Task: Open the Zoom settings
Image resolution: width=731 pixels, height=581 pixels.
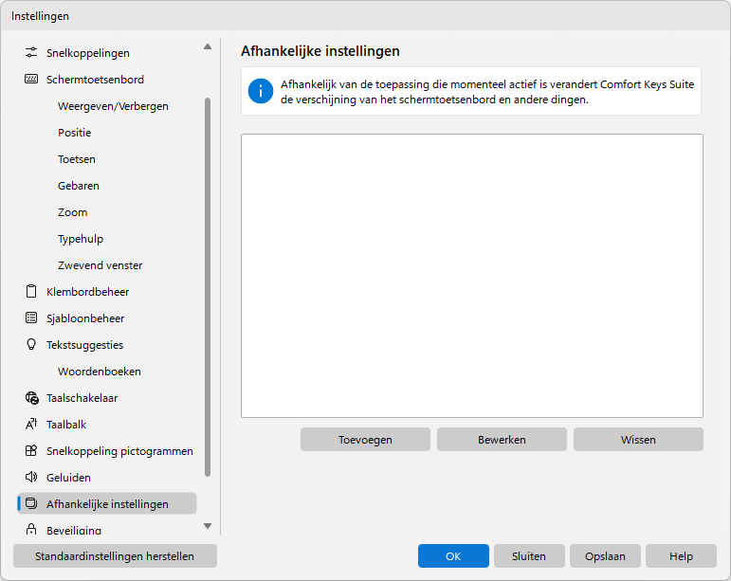Action: [73, 212]
